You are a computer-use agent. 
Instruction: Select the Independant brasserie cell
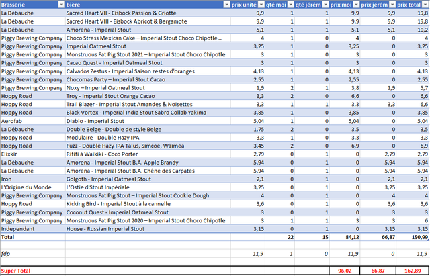[33, 229]
